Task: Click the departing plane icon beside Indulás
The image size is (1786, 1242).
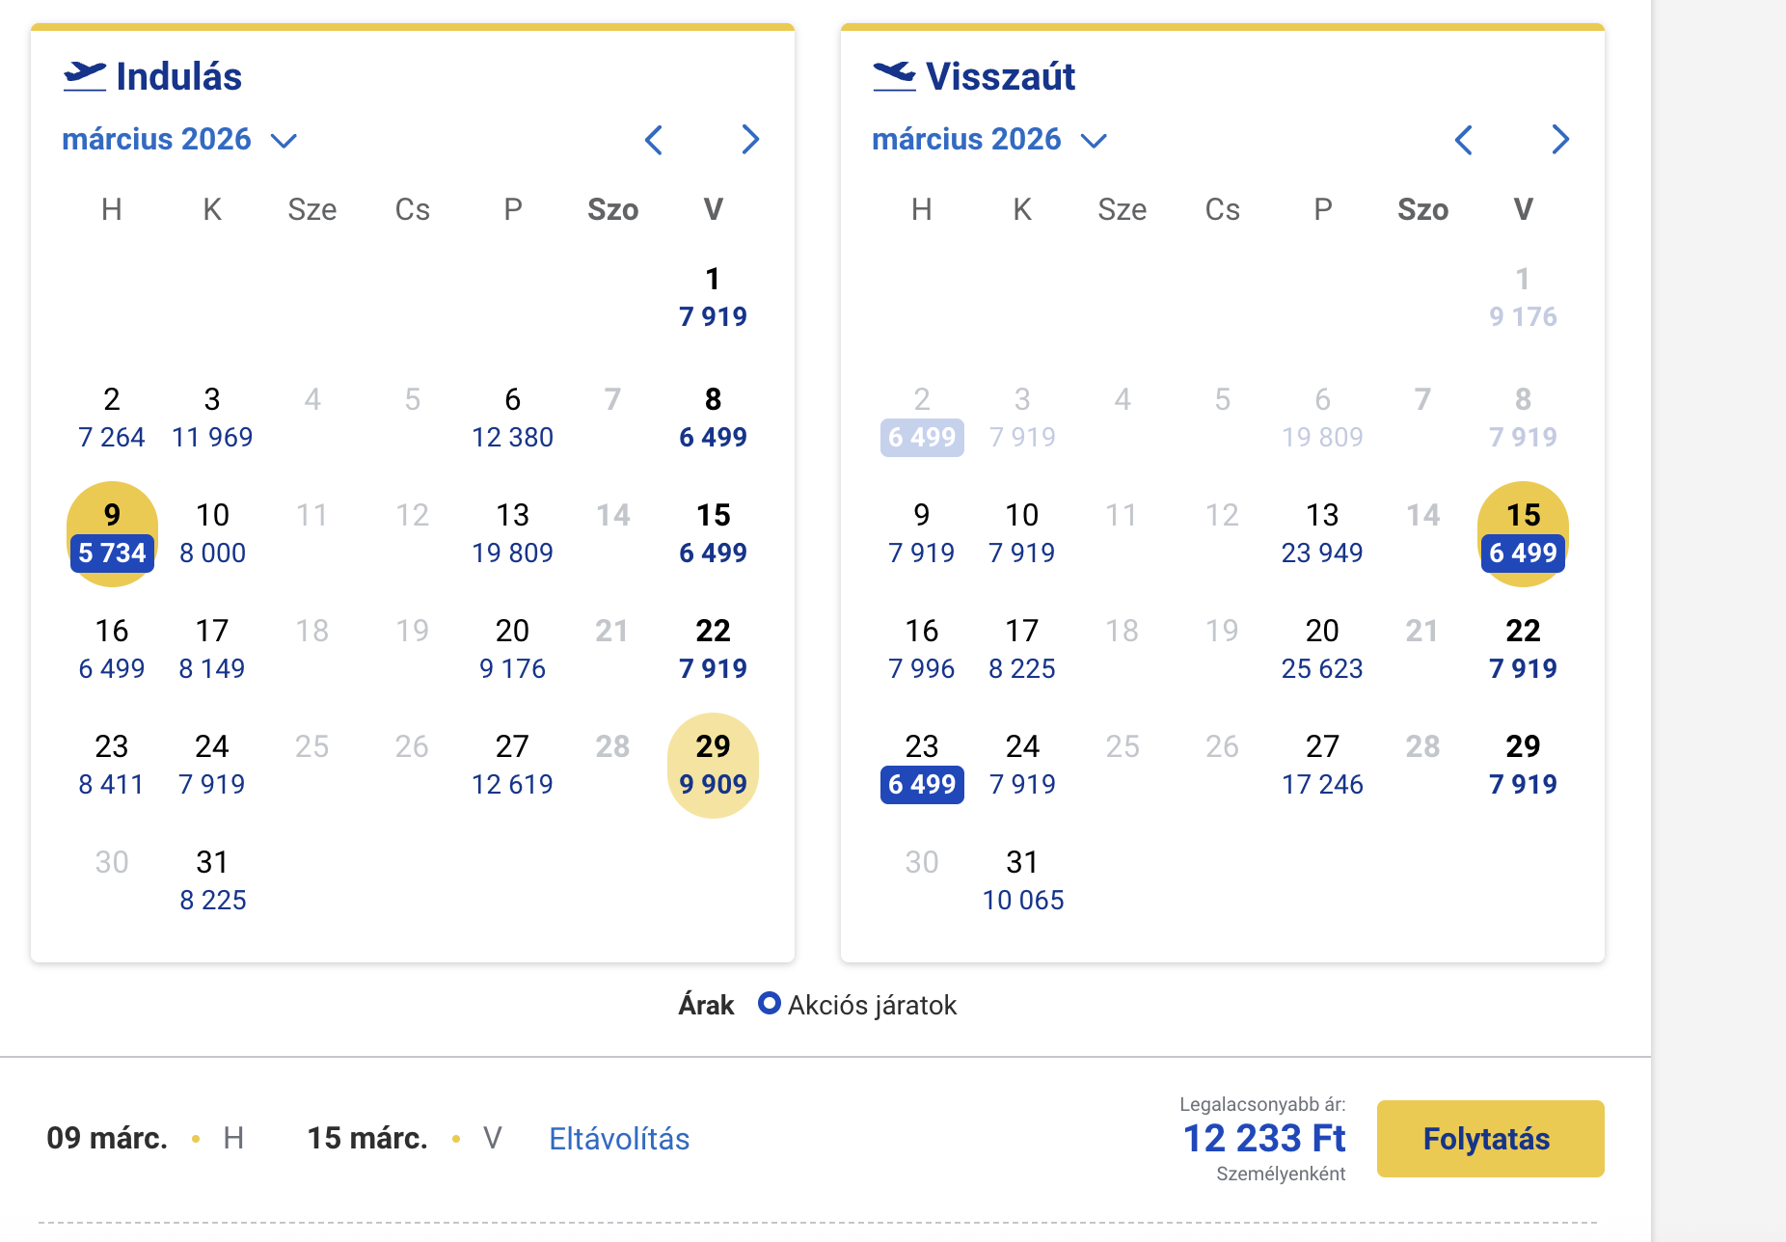Action: point(85,75)
